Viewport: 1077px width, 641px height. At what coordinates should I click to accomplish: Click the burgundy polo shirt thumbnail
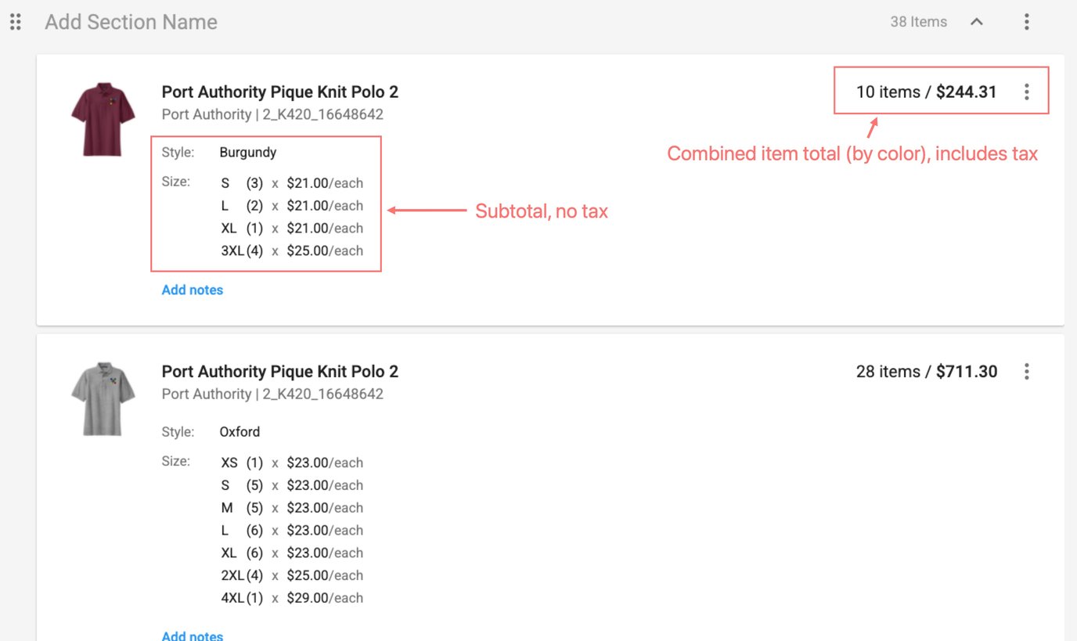pos(103,119)
